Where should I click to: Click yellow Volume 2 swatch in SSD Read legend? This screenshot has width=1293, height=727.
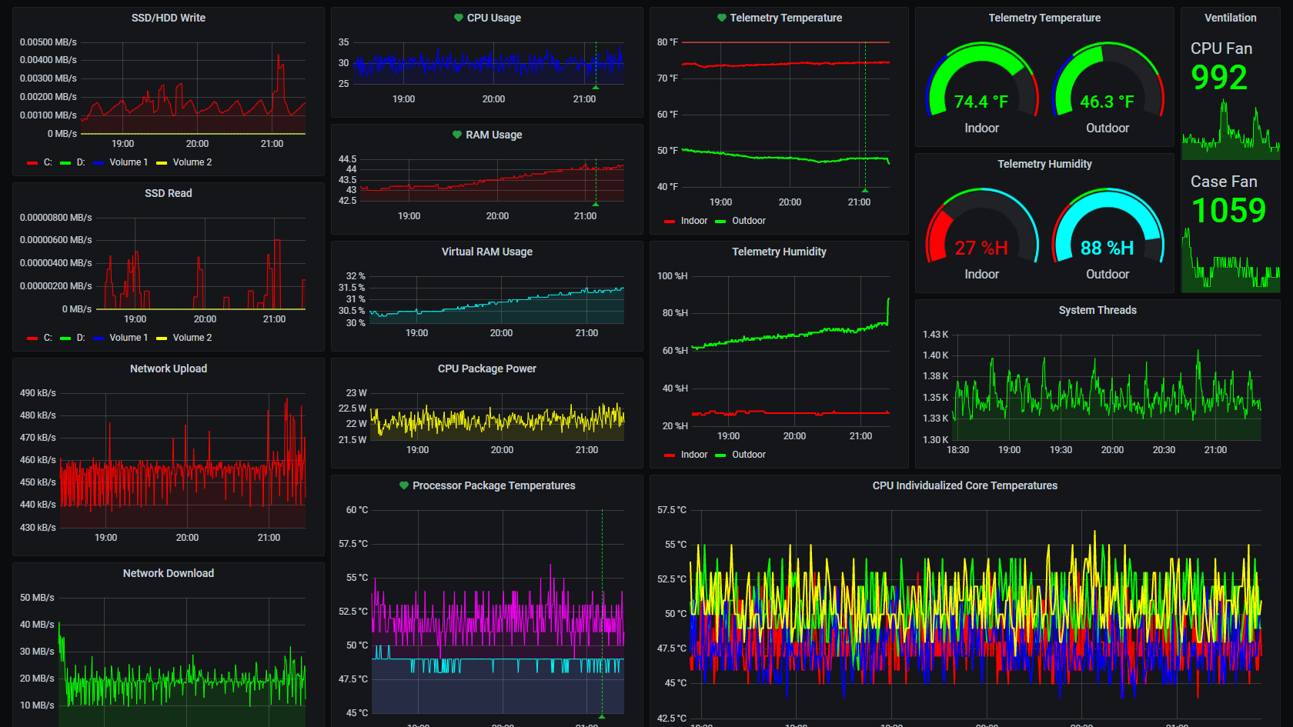point(162,338)
